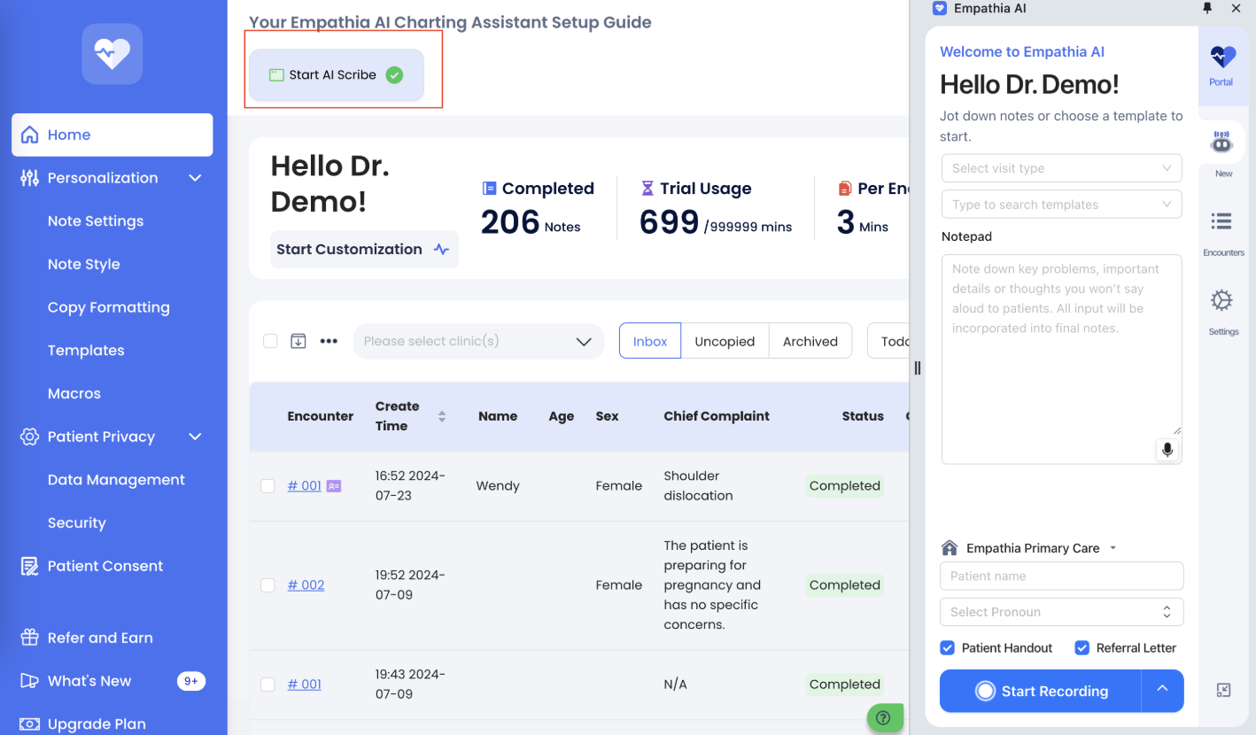Open Templates in the sidebar
The width and height of the screenshot is (1256, 735).
click(86, 351)
